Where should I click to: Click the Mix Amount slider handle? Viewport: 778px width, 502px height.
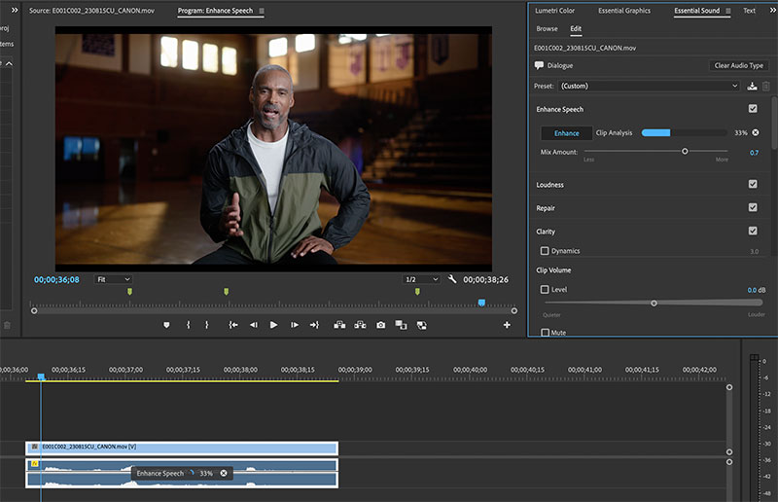(685, 151)
